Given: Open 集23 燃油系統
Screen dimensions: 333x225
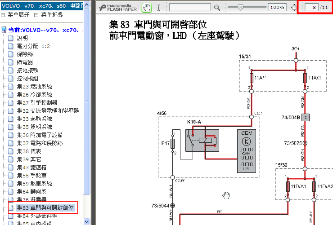Looking at the screenshot, I should coord(34,86).
